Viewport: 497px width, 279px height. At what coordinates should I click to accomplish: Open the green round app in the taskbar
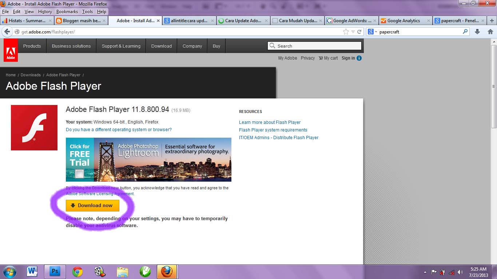145,271
